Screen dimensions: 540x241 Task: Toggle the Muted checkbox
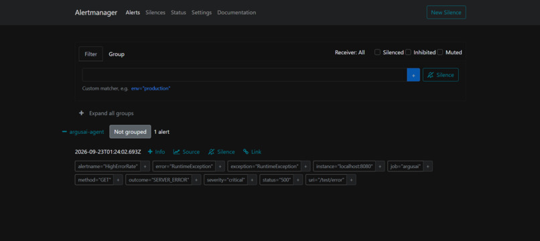[440, 52]
